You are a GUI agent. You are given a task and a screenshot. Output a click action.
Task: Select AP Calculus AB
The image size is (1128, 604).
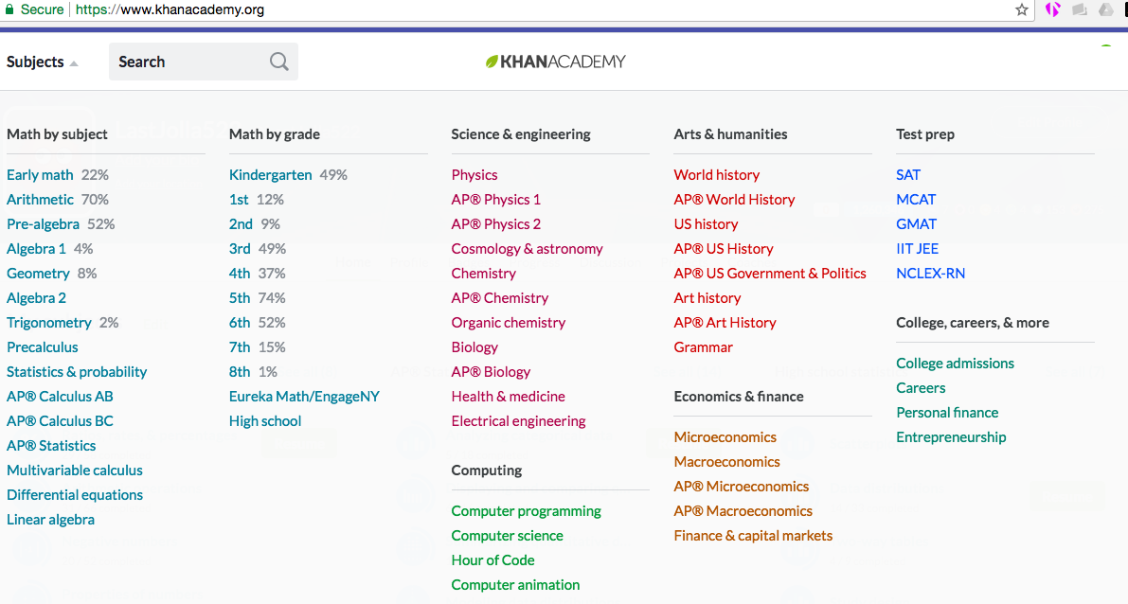click(x=60, y=396)
